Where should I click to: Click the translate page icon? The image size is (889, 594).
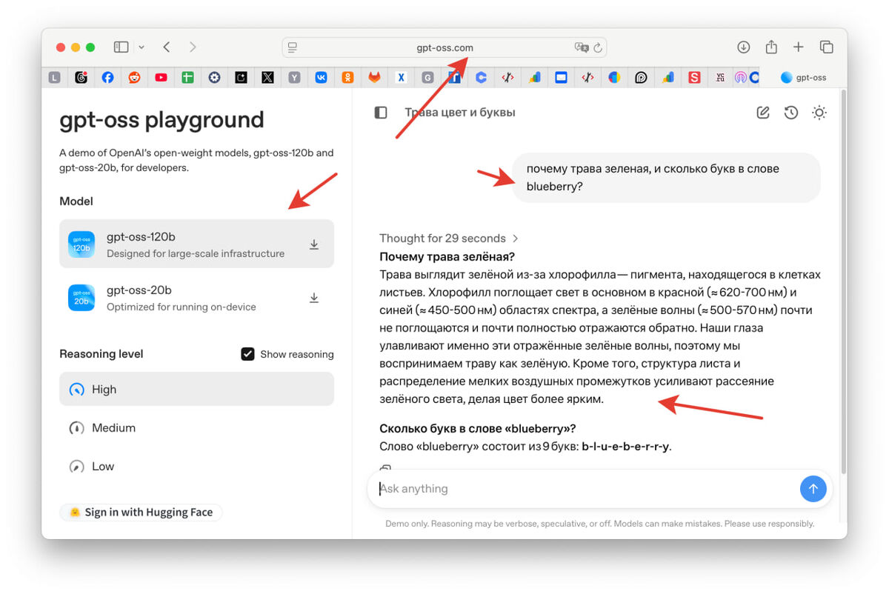click(x=582, y=47)
